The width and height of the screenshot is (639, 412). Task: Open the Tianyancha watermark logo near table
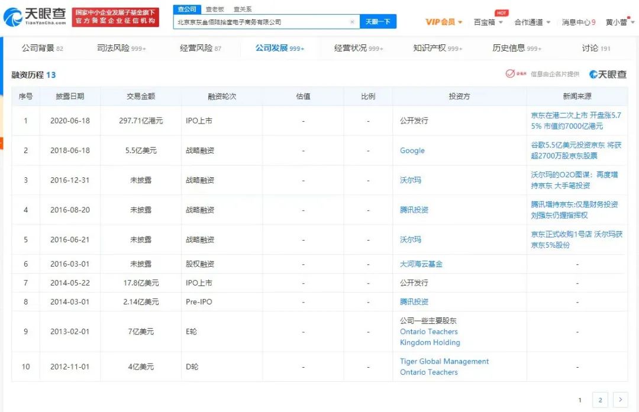point(608,74)
